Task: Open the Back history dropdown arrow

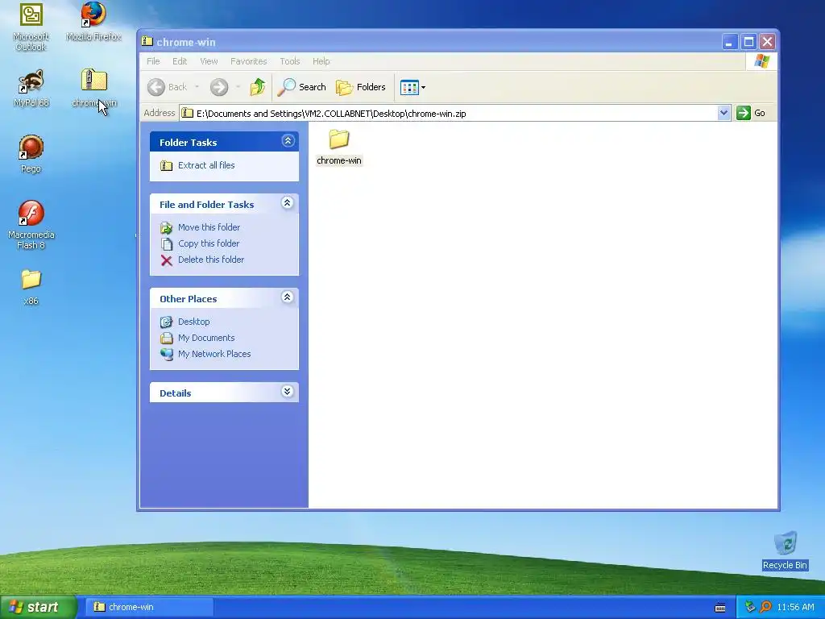Action: (197, 87)
